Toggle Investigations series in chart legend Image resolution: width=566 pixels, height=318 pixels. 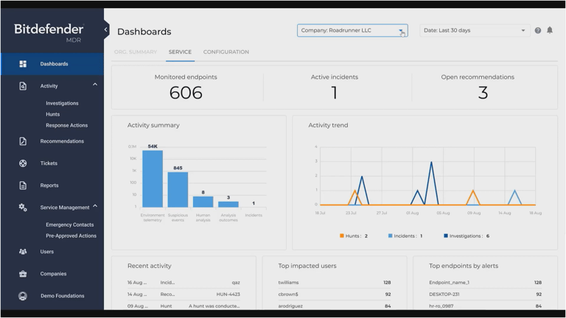pyautogui.click(x=466, y=236)
